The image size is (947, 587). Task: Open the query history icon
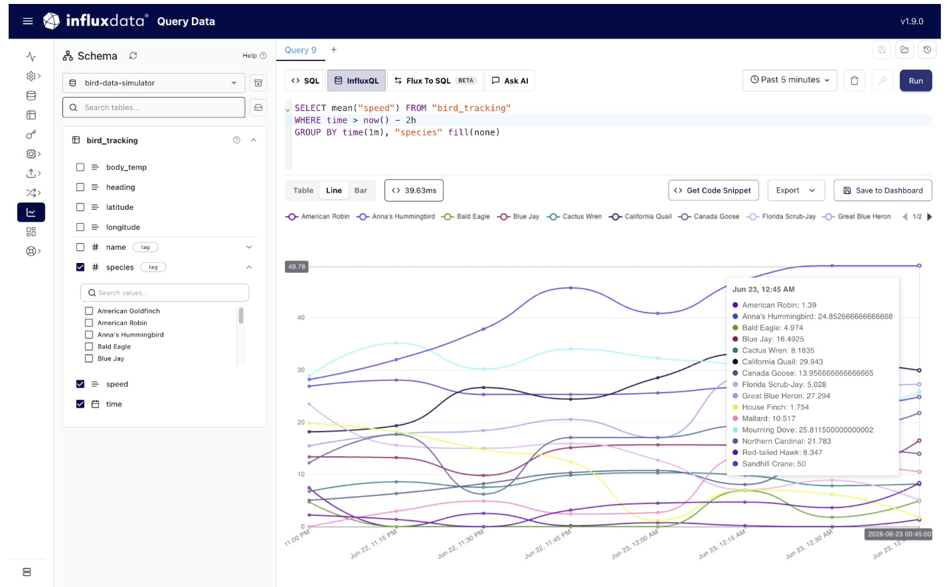pos(927,50)
